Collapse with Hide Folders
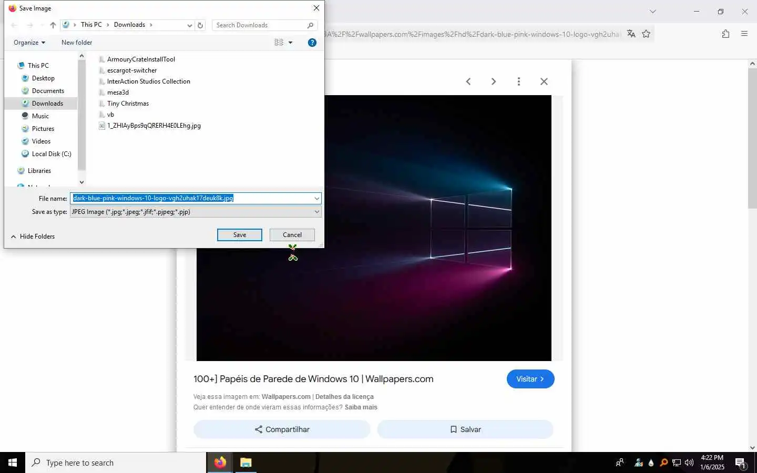This screenshot has height=473, width=757. pos(33,236)
